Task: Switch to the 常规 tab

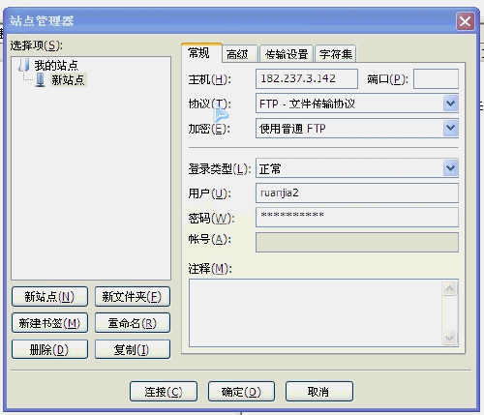Action: tap(201, 53)
